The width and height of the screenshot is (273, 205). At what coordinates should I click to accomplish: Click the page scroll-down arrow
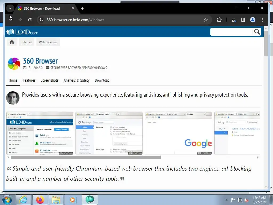pyautogui.click(x=266, y=187)
